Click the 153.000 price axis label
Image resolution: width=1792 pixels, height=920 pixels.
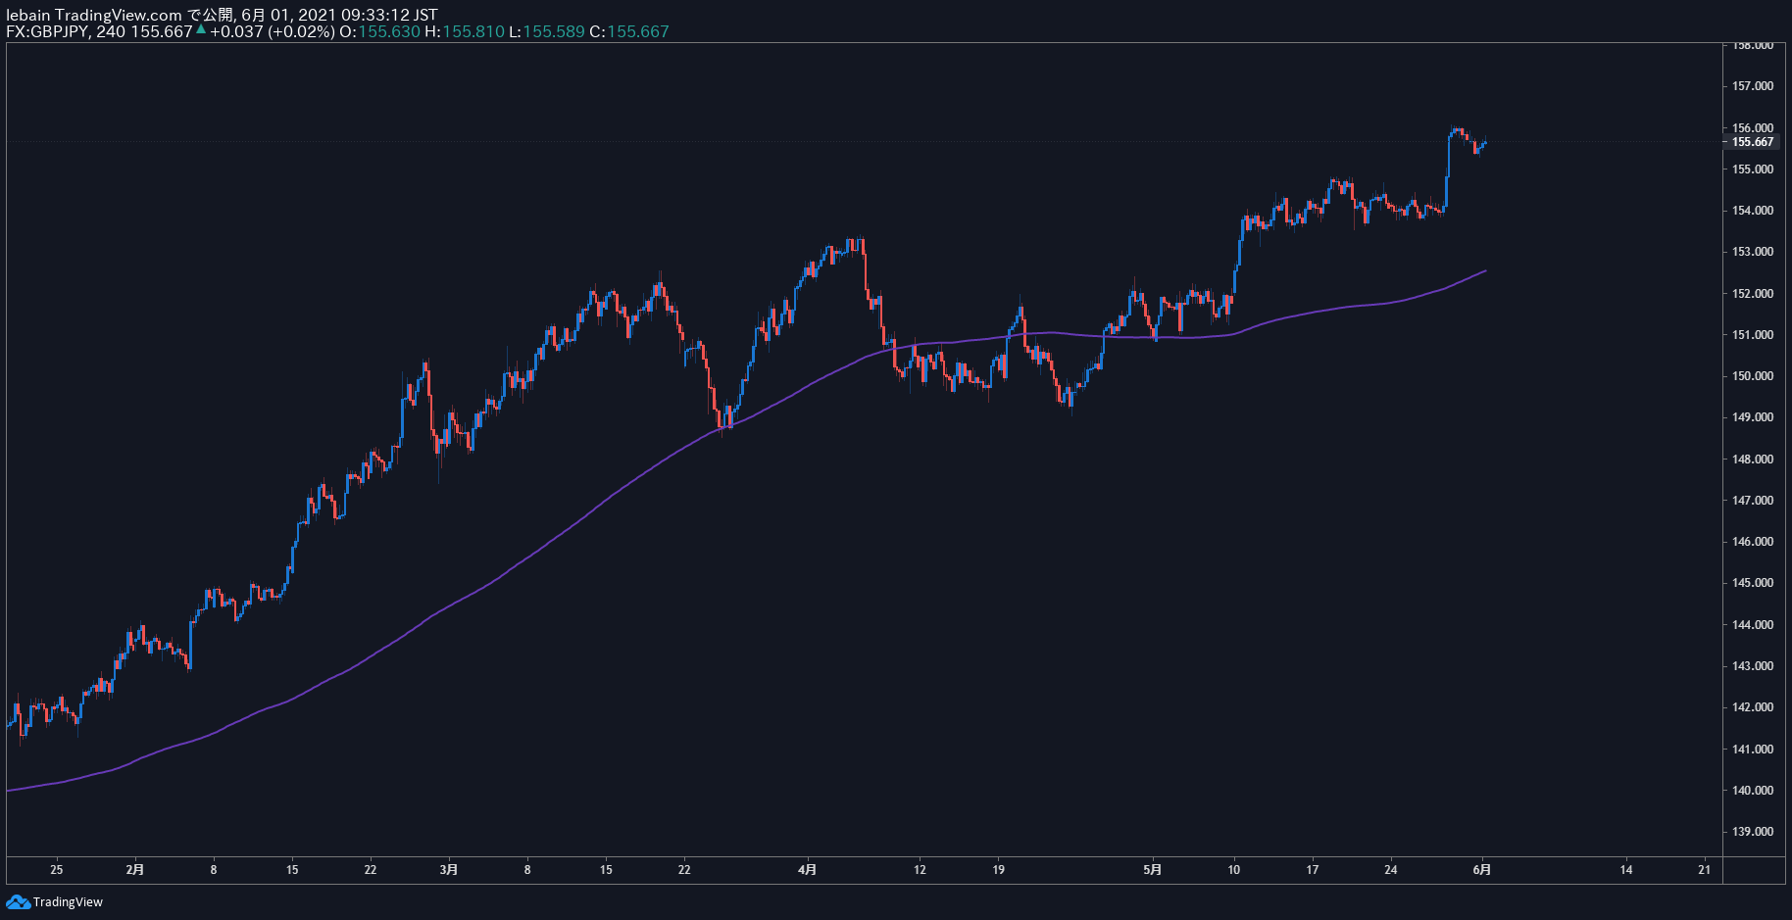coord(1753,252)
